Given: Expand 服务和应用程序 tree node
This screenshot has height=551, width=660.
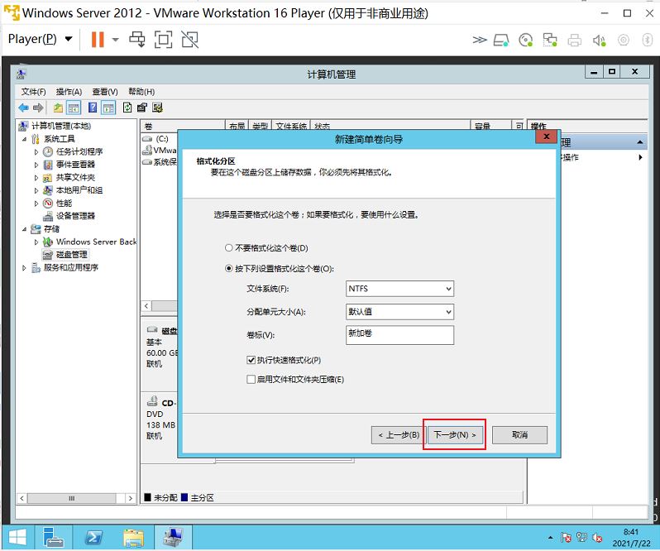Looking at the screenshot, I should click(x=24, y=268).
